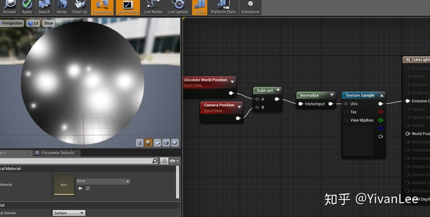
Task: Select the Absolute World Position node title
Action: (x=205, y=80)
